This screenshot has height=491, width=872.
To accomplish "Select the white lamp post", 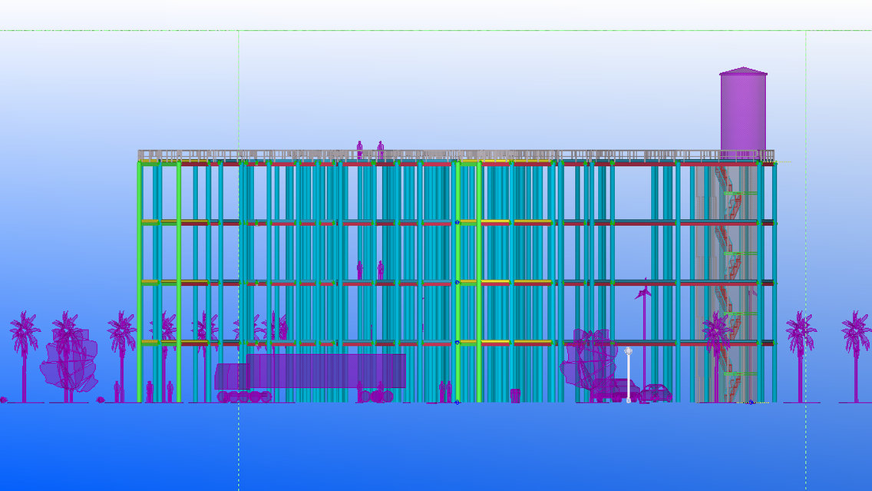I will (x=629, y=374).
